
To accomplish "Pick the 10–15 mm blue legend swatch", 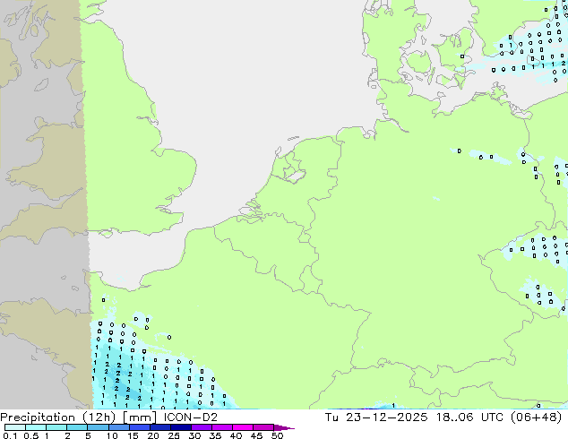I will point(118,427).
